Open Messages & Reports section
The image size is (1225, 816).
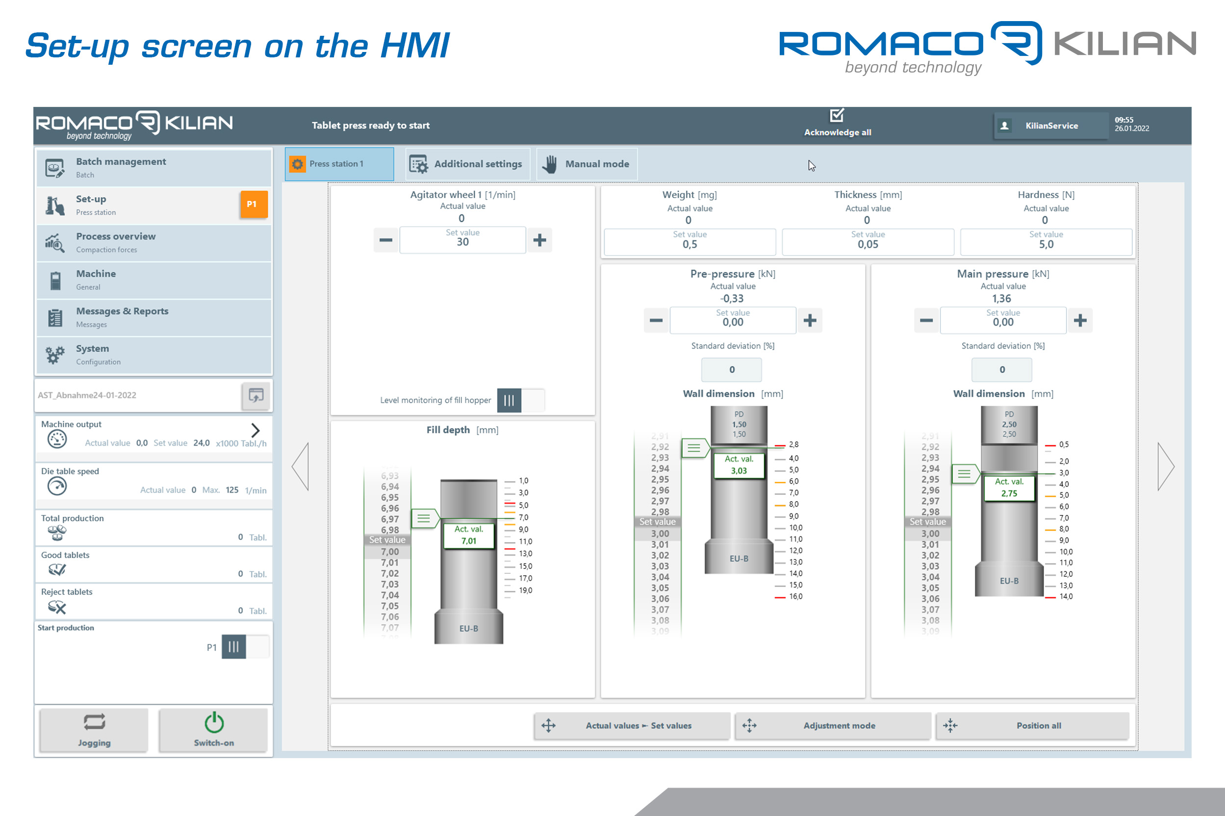pos(154,317)
